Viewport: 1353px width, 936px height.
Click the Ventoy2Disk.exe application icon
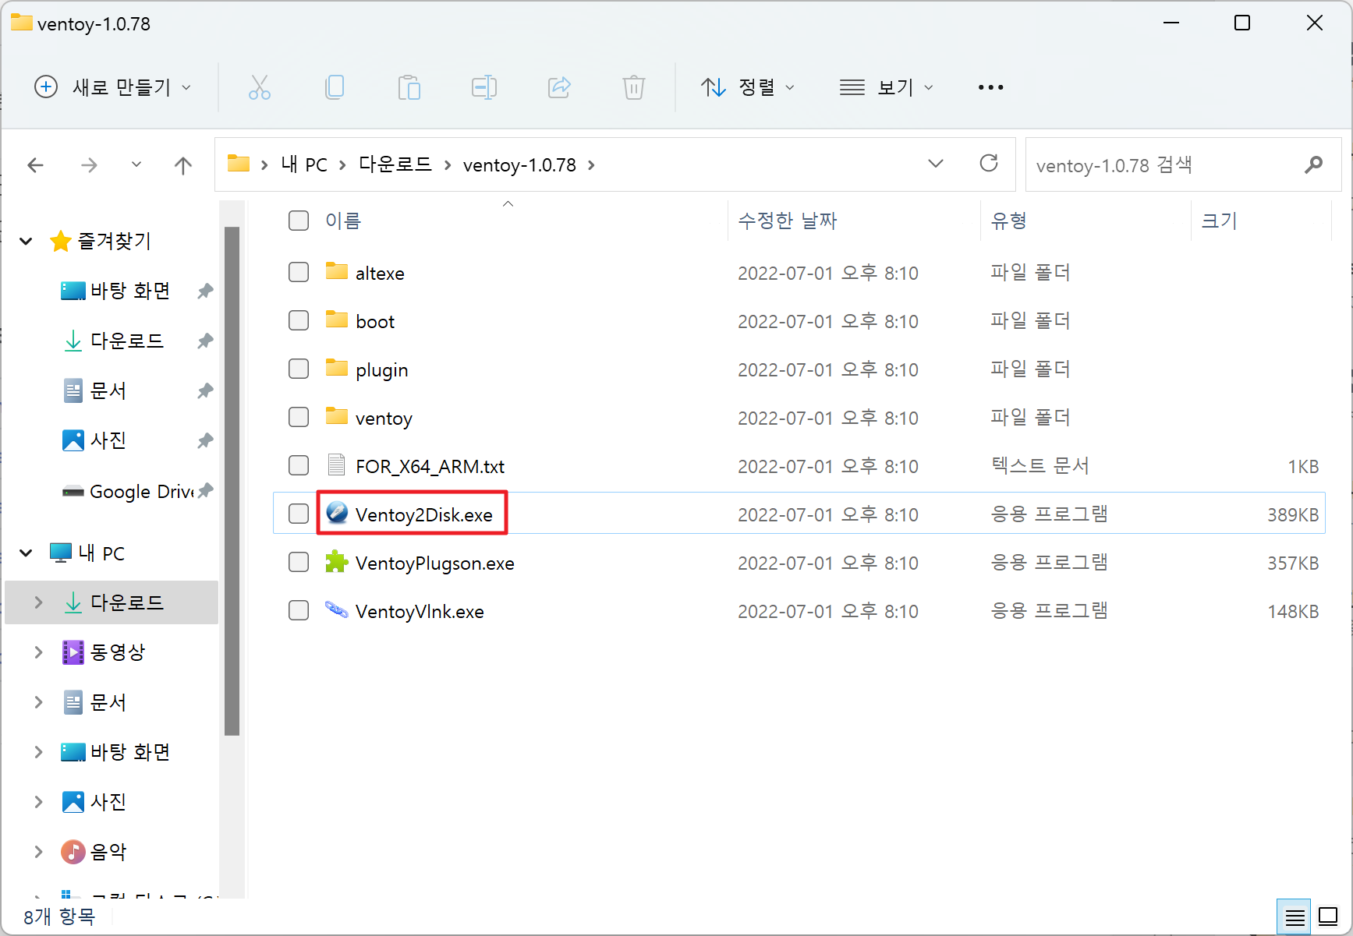[x=337, y=513]
